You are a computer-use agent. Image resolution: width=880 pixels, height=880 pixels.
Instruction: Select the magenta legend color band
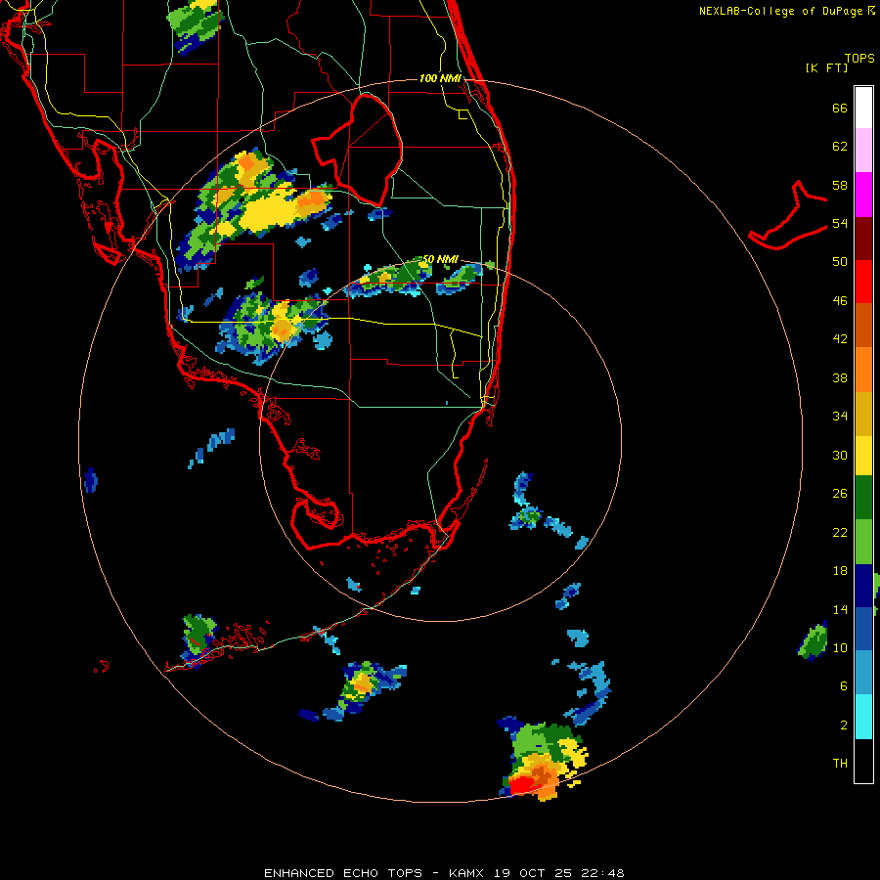pyautogui.click(x=863, y=195)
